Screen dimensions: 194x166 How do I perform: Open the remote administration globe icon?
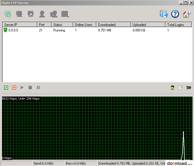tap(164, 14)
